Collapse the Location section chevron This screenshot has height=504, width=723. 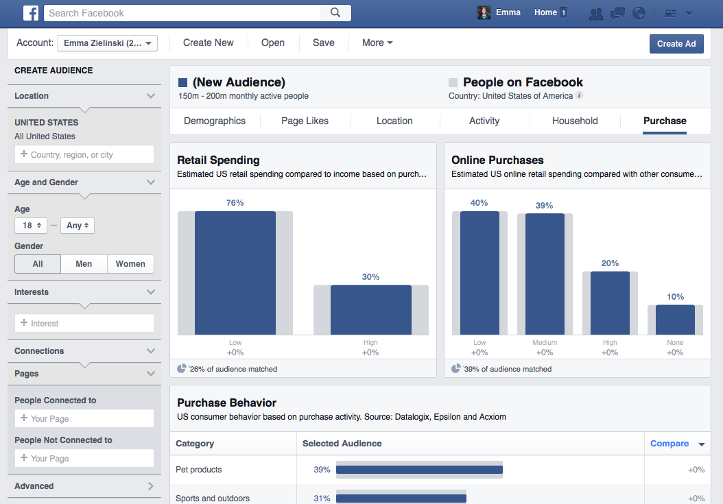(x=151, y=96)
